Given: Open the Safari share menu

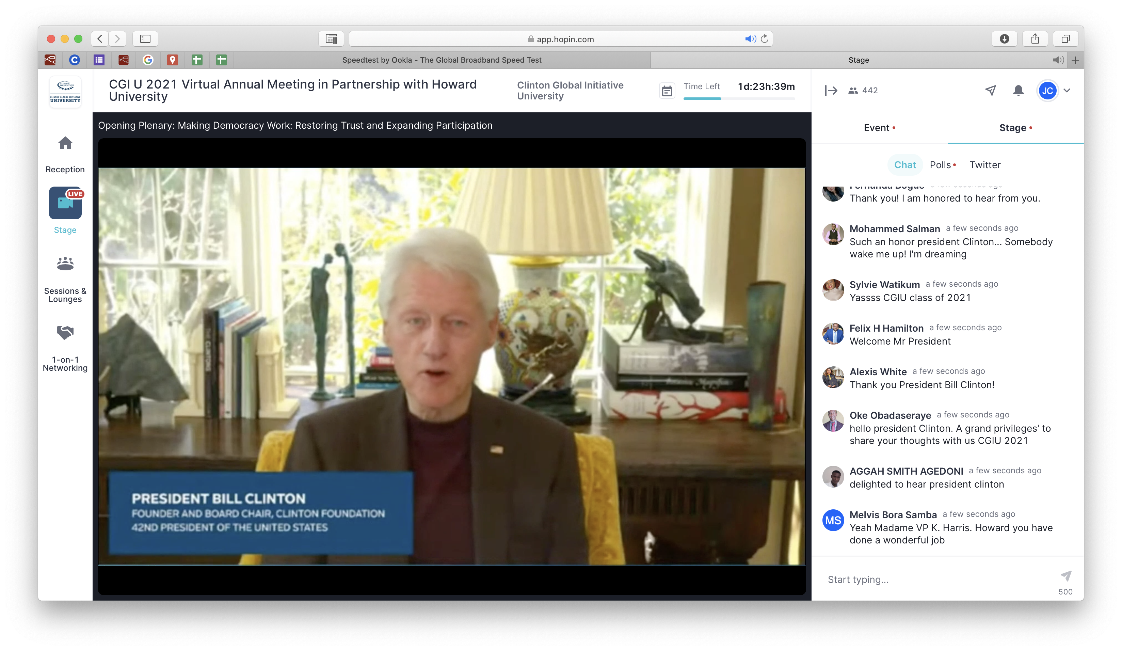Looking at the screenshot, I should 1035,39.
